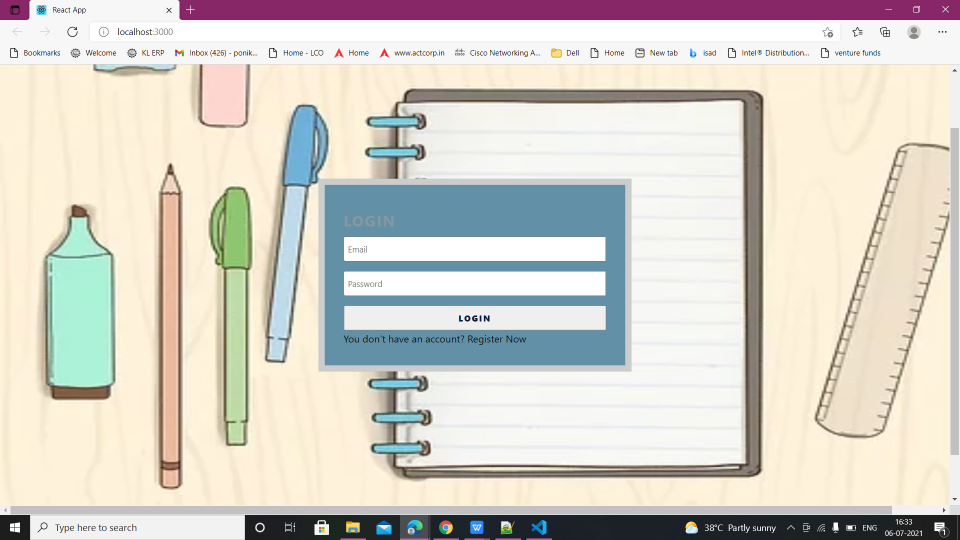Screen dimensions: 960x540
Task: Open the browser profile avatar
Action: 913,32
